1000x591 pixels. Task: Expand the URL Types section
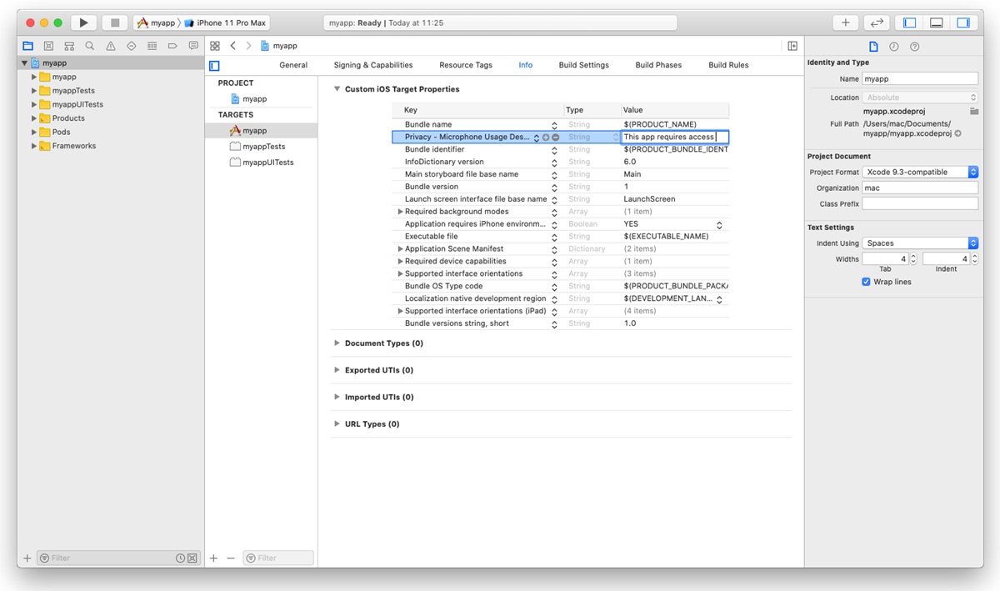point(337,424)
